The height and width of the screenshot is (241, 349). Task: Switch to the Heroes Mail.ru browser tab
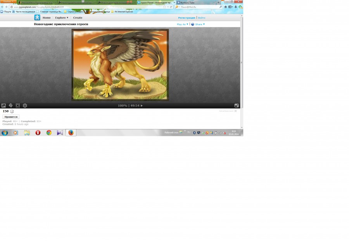[x=37, y=2]
